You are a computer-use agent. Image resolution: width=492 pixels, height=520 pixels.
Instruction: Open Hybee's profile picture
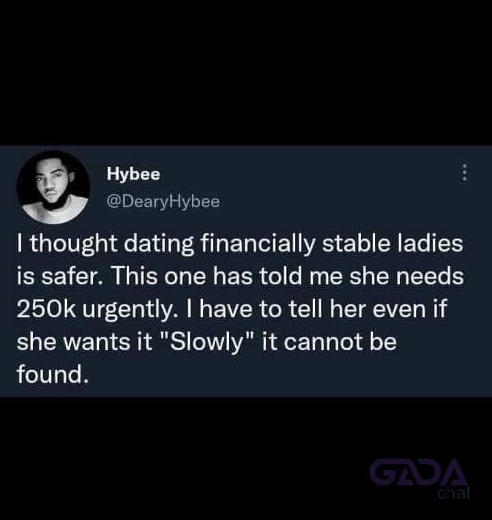[54, 187]
